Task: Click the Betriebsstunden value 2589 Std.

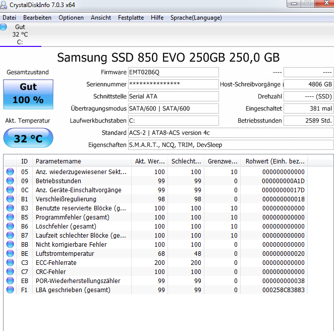Action: click(x=309, y=121)
